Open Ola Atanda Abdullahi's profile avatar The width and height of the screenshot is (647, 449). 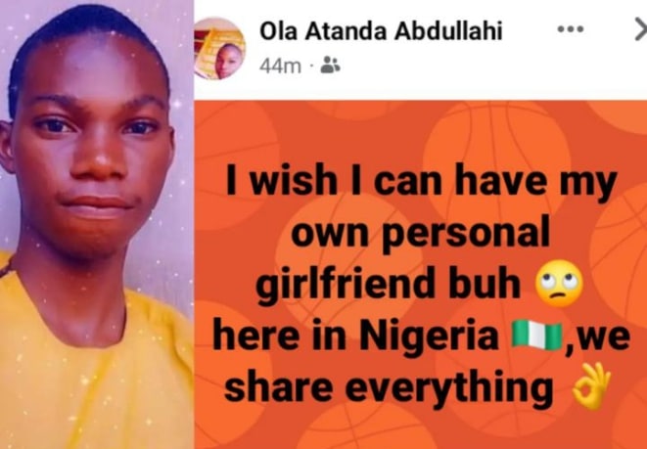[x=220, y=47]
